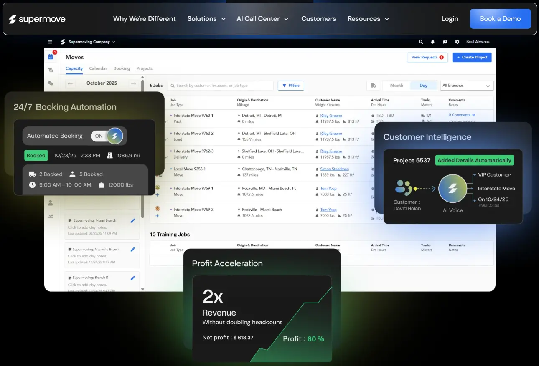Select Customers in the top navigation
Viewport: 539px width, 366px height.
click(x=318, y=18)
